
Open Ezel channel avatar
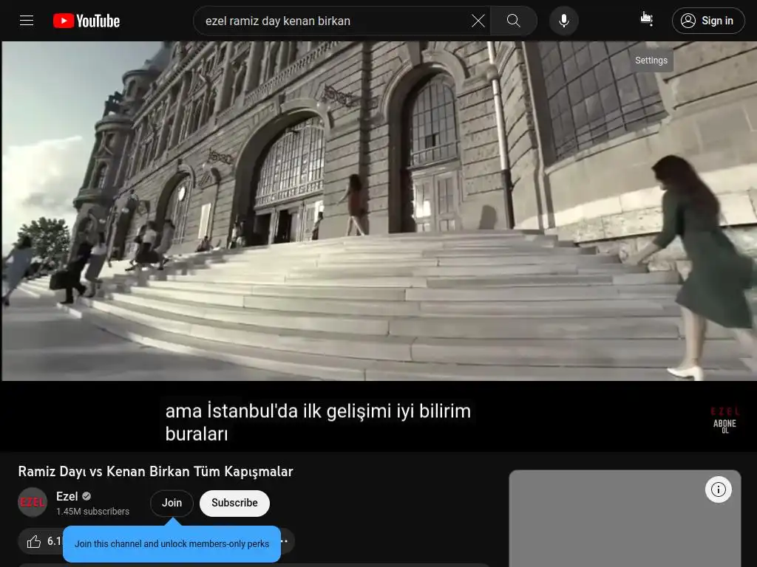click(33, 502)
